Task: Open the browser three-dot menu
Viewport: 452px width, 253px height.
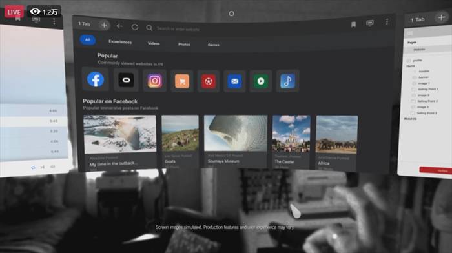Action: click(x=387, y=21)
